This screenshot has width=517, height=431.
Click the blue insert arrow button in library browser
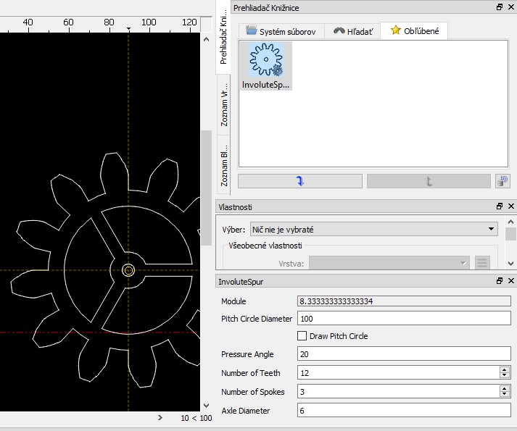pos(300,181)
